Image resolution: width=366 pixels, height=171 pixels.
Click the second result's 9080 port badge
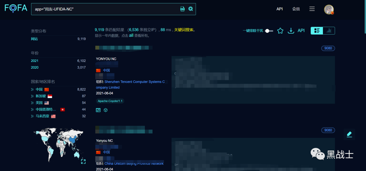click(328, 130)
